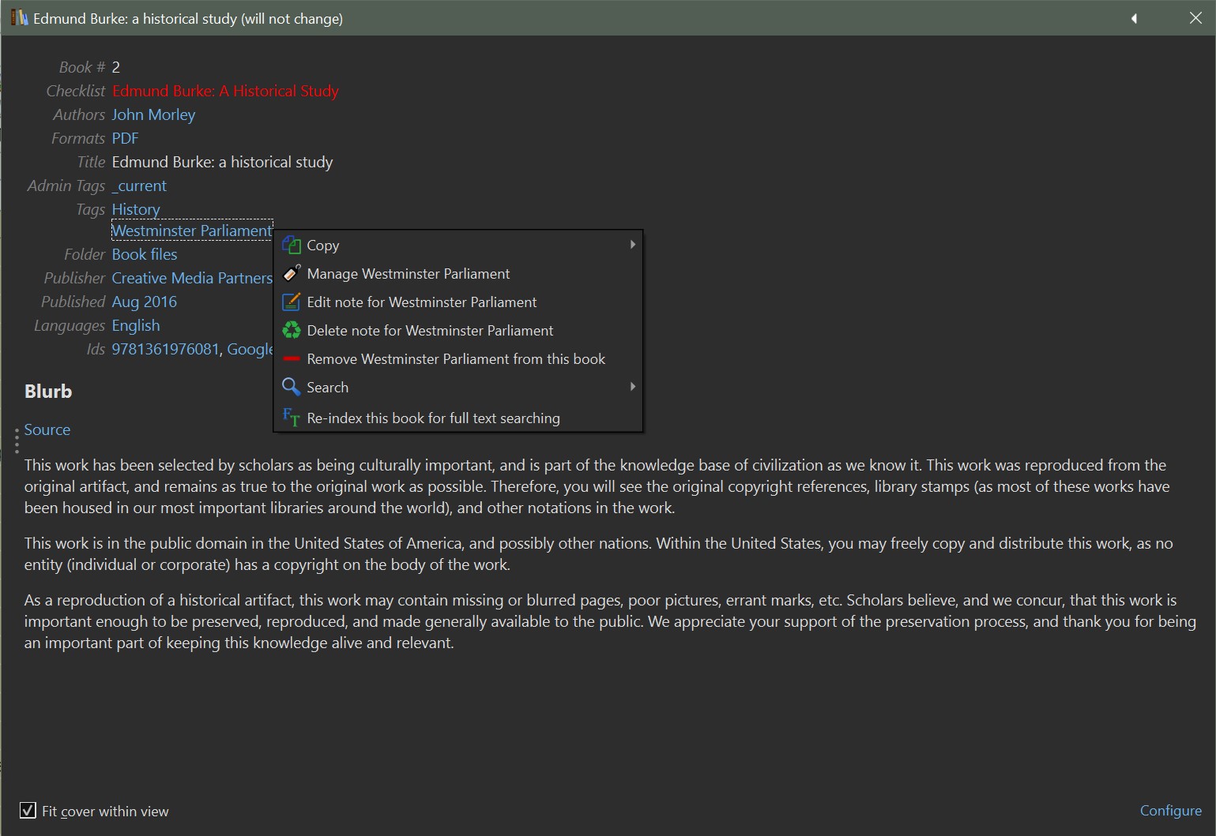Screen dimensions: 1216x836
Task: Open the Configure link
Action: (1170, 811)
